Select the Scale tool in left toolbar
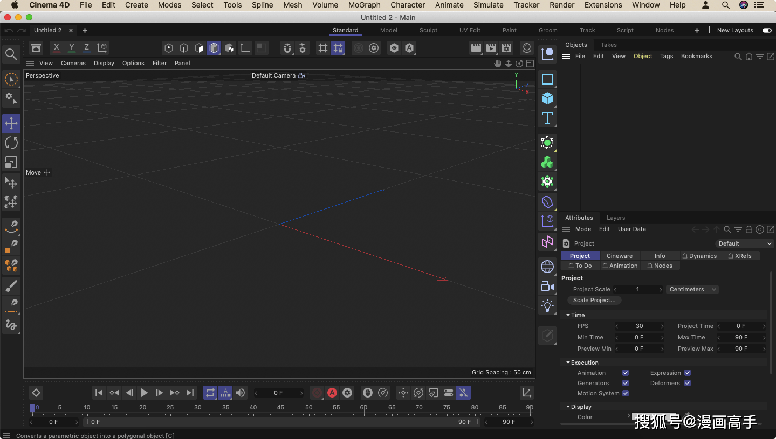 click(11, 162)
